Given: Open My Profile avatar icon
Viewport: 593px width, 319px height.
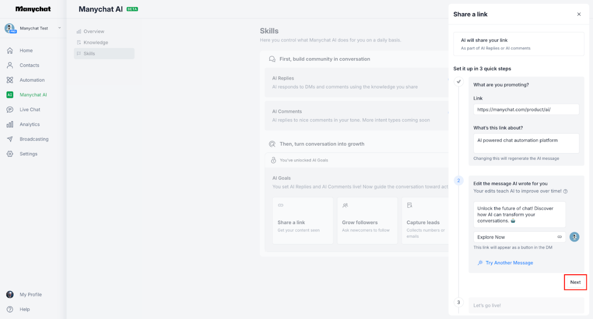Looking at the screenshot, I should pos(10,294).
